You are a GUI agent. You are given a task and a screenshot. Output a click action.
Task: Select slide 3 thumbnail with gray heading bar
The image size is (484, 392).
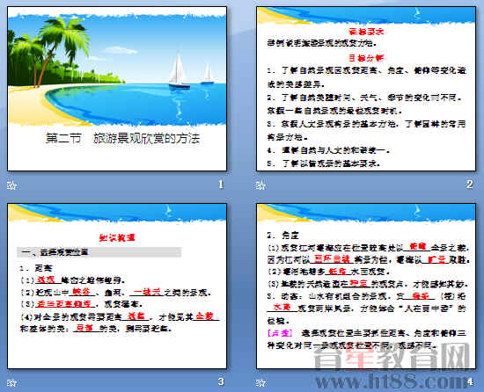pos(117,286)
